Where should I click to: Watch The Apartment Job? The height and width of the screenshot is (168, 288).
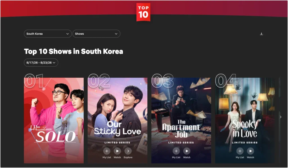point(187,151)
